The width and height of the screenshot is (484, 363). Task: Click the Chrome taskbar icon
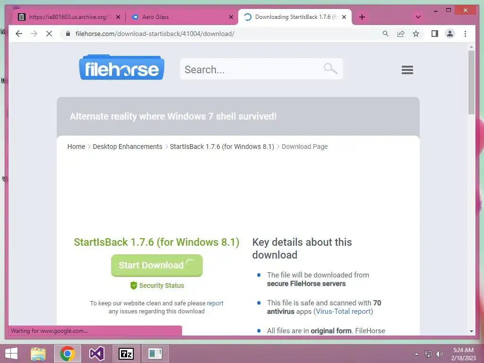68,354
